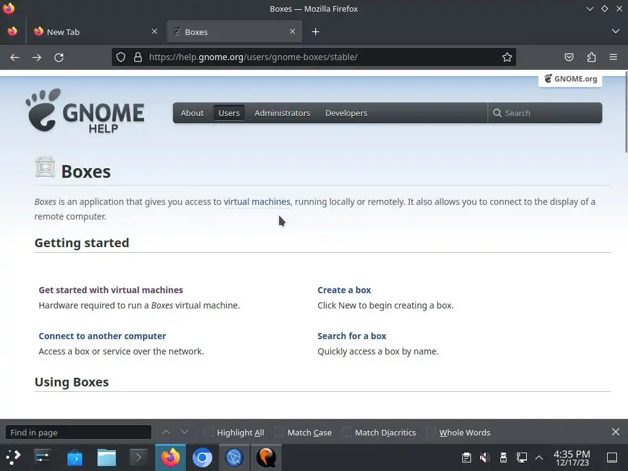
Task: Open a new tab with plus button
Action: click(316, 32)
